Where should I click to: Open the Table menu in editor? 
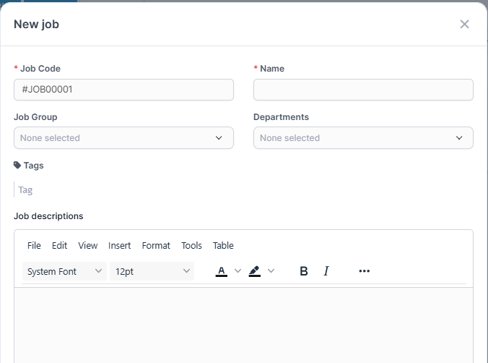pyautogui.click(x=223, y=246)
